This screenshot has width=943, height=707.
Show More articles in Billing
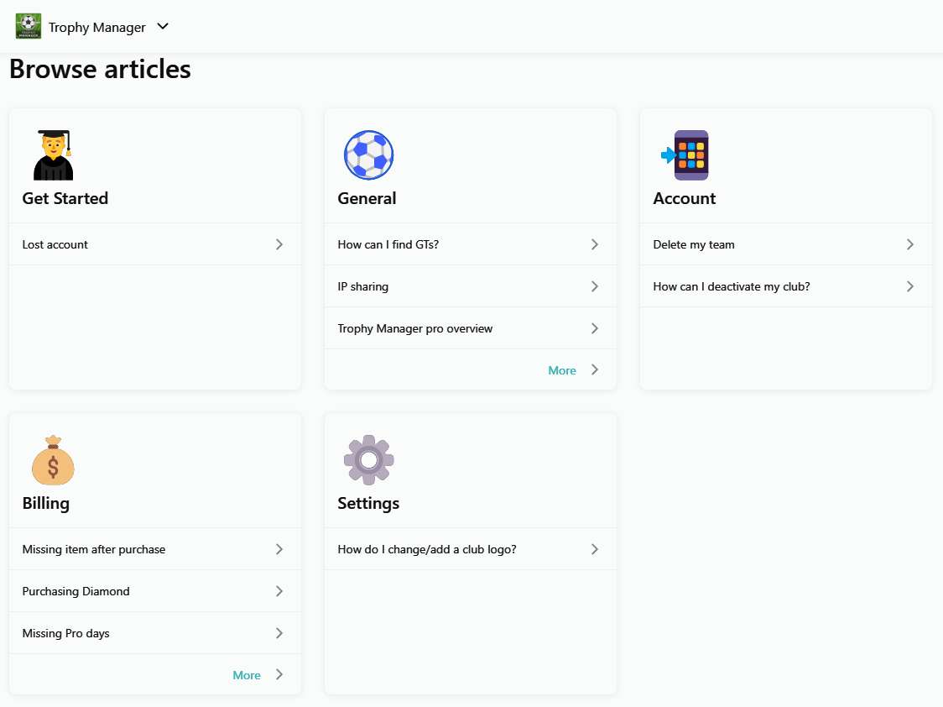(x=247, y=676)
